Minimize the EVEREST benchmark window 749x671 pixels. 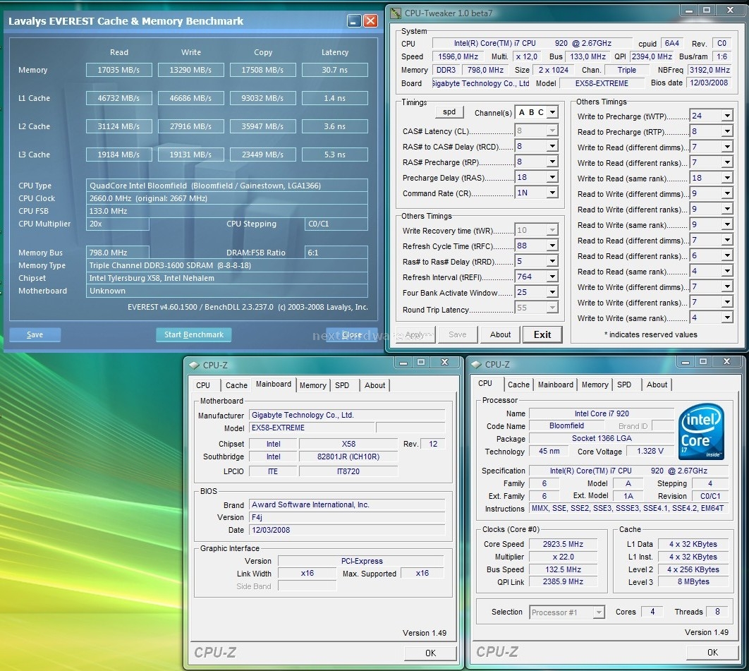coord(354,21)
